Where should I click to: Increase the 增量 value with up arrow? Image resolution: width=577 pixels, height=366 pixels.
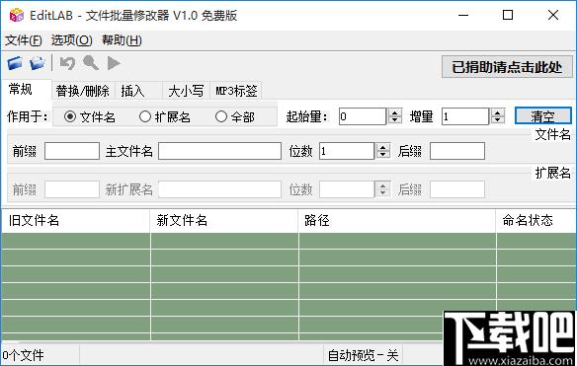point(498,112)
